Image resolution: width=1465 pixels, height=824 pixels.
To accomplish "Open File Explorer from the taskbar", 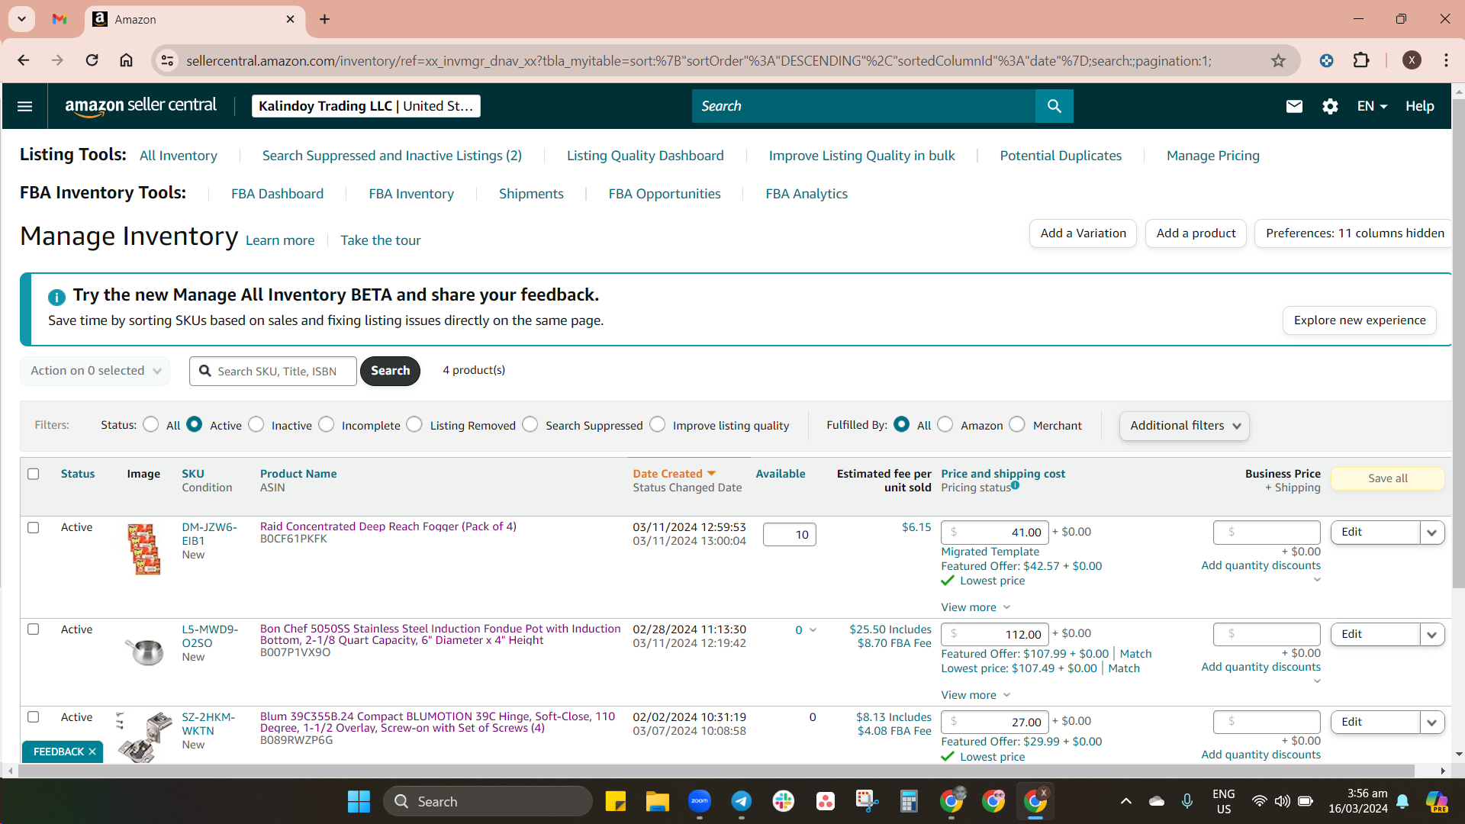I will (657, 801).
